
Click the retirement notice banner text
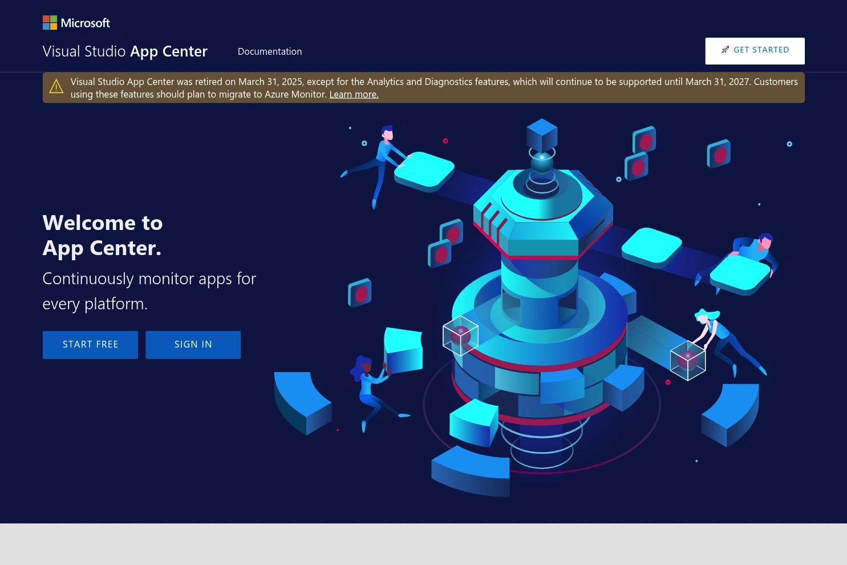click(x=434, y=88)
